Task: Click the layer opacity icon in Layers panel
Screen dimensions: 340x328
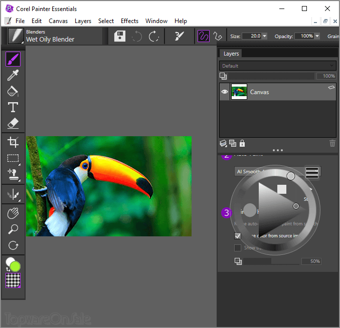Action: tap(223, 76)
